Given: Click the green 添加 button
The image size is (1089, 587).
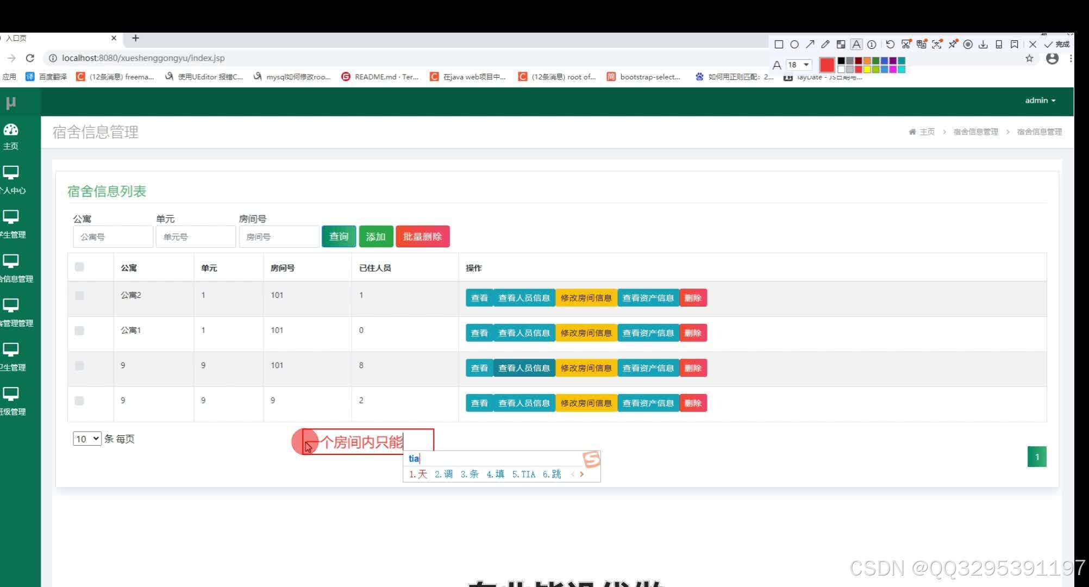Looking at the screenshot, I should click(x=376, y=236).
